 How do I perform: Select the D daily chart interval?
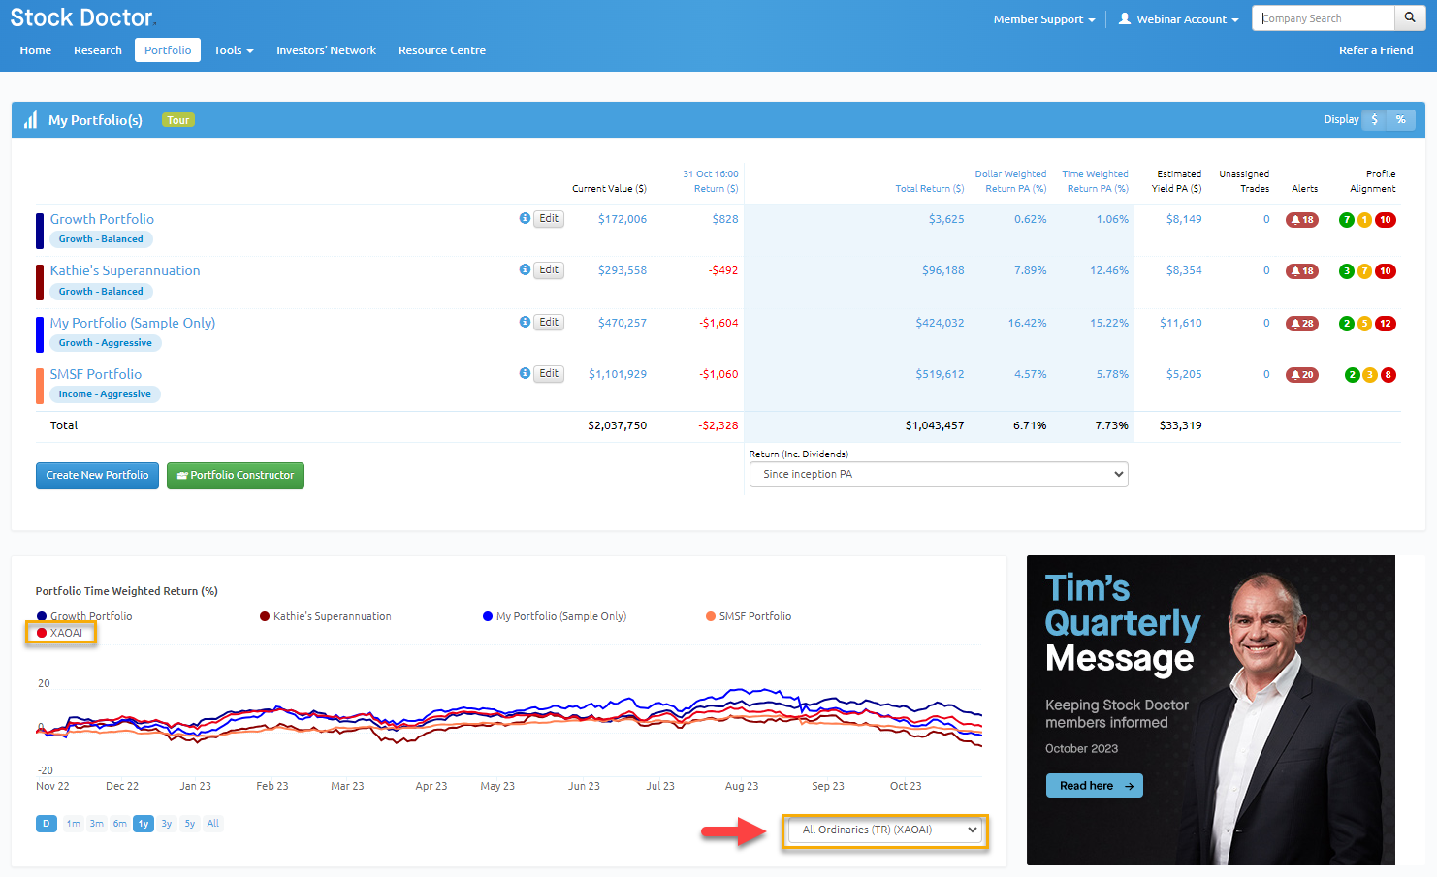pos(47,824)
